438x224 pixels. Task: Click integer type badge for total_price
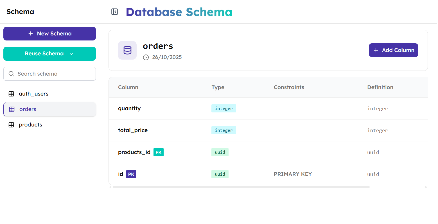[x=224, y=130]
